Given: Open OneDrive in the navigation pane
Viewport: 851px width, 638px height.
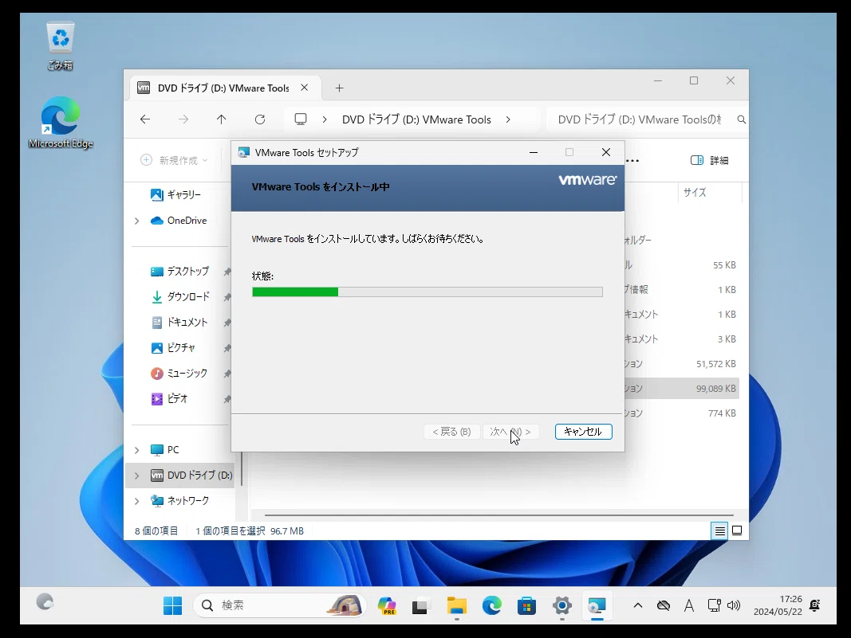Looking at the screenshot, I should coord(179,220).
